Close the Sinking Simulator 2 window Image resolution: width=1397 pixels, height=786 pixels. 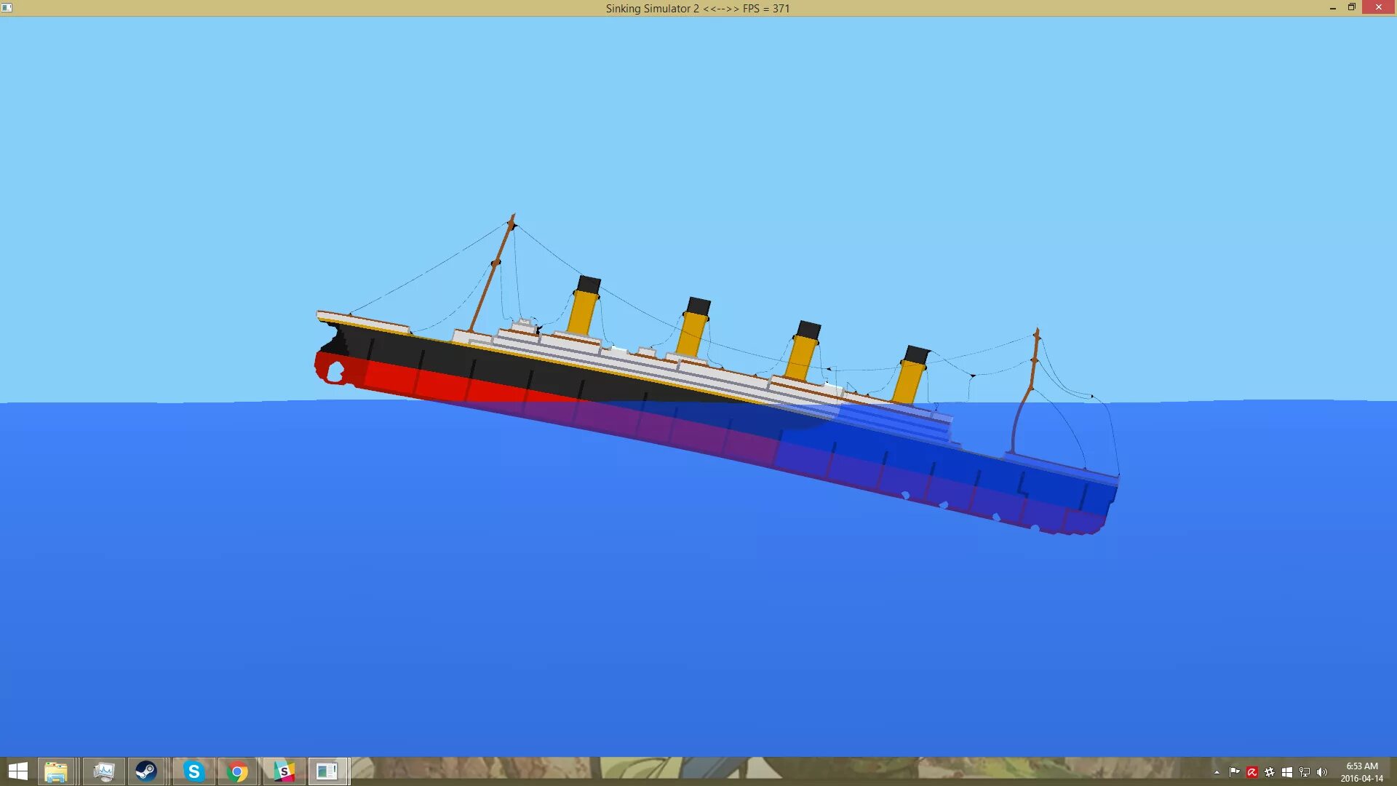[1379, 7]
